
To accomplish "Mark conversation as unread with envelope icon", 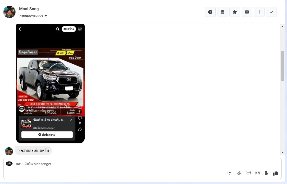I will [x=247, y=12].
